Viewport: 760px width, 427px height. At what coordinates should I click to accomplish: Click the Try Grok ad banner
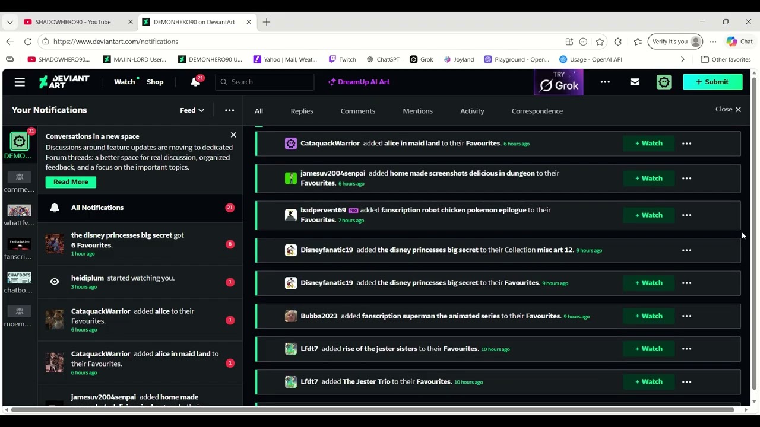click(x=559, y=82)
